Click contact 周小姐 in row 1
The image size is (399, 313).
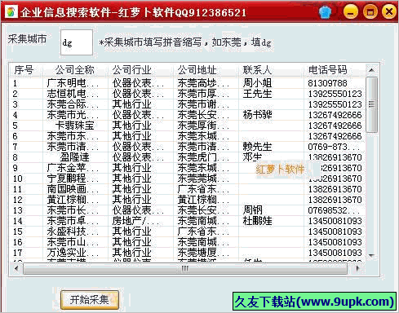click(257, 83)
